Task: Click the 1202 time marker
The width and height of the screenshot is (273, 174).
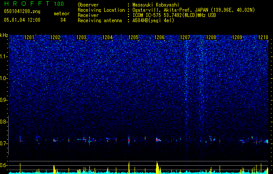Action: pyautogui.click(x=56, y=37)
